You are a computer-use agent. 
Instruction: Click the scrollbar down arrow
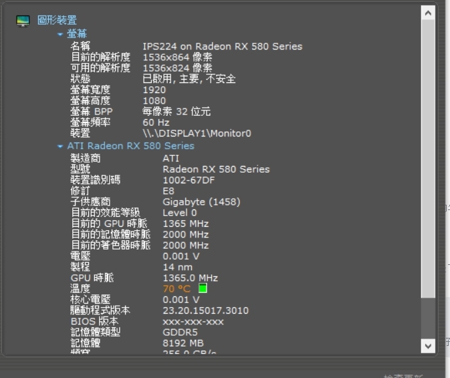(x=428, y=346)
